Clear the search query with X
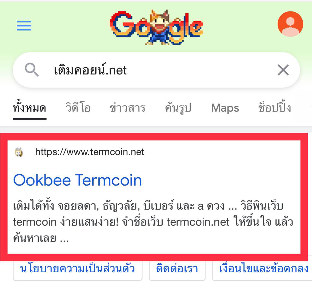312x283 pixels. click(x=283, y=70)
